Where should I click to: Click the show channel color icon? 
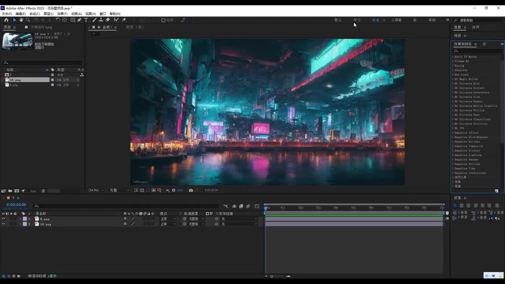[168, 190]
